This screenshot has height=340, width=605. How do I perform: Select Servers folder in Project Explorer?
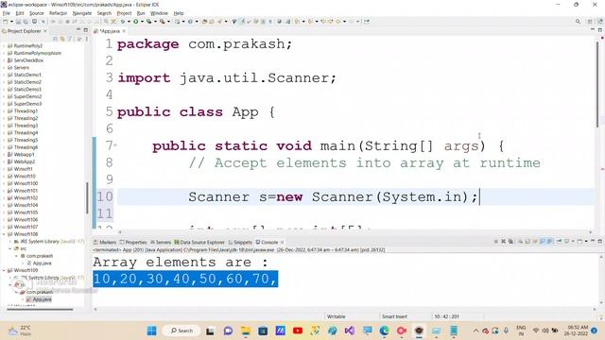tap(21, 67)
